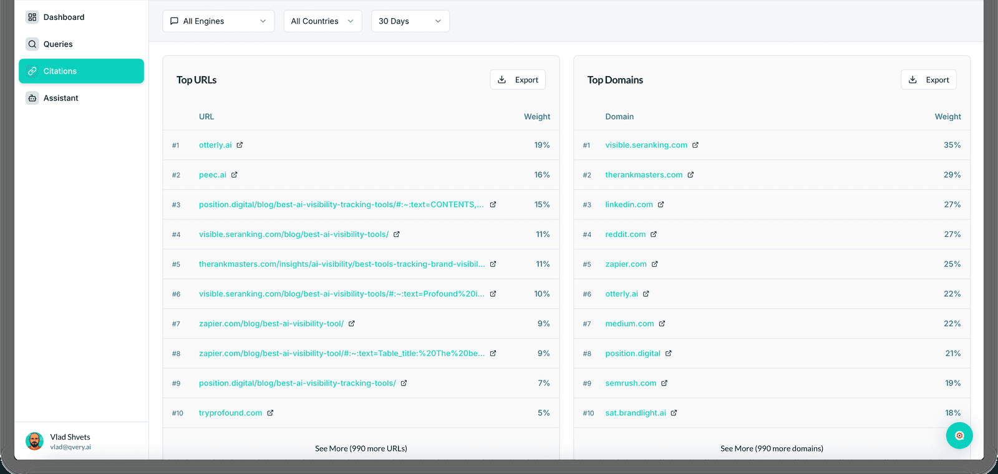Click external icon beside otterly.ai domain row
This screenshot has width=998, height=474.
[646, 294]
